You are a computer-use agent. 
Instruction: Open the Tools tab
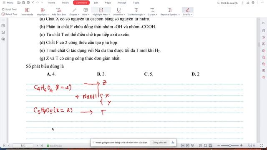tap(136, 3)
